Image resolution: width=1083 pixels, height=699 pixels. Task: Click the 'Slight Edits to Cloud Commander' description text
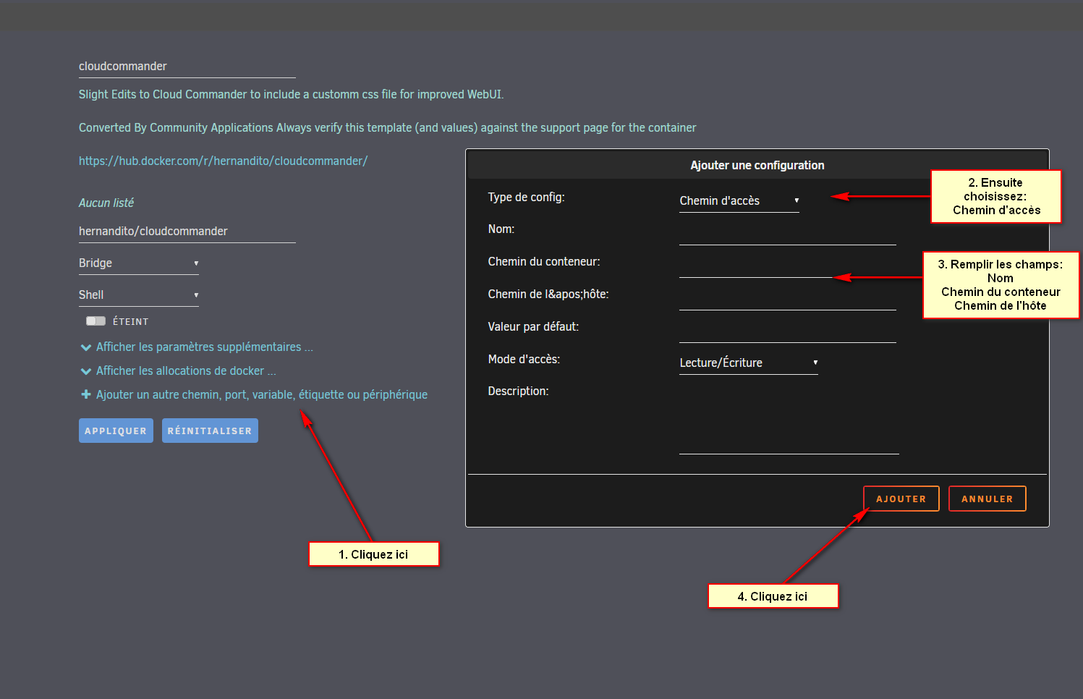click(x=291, y=95)
